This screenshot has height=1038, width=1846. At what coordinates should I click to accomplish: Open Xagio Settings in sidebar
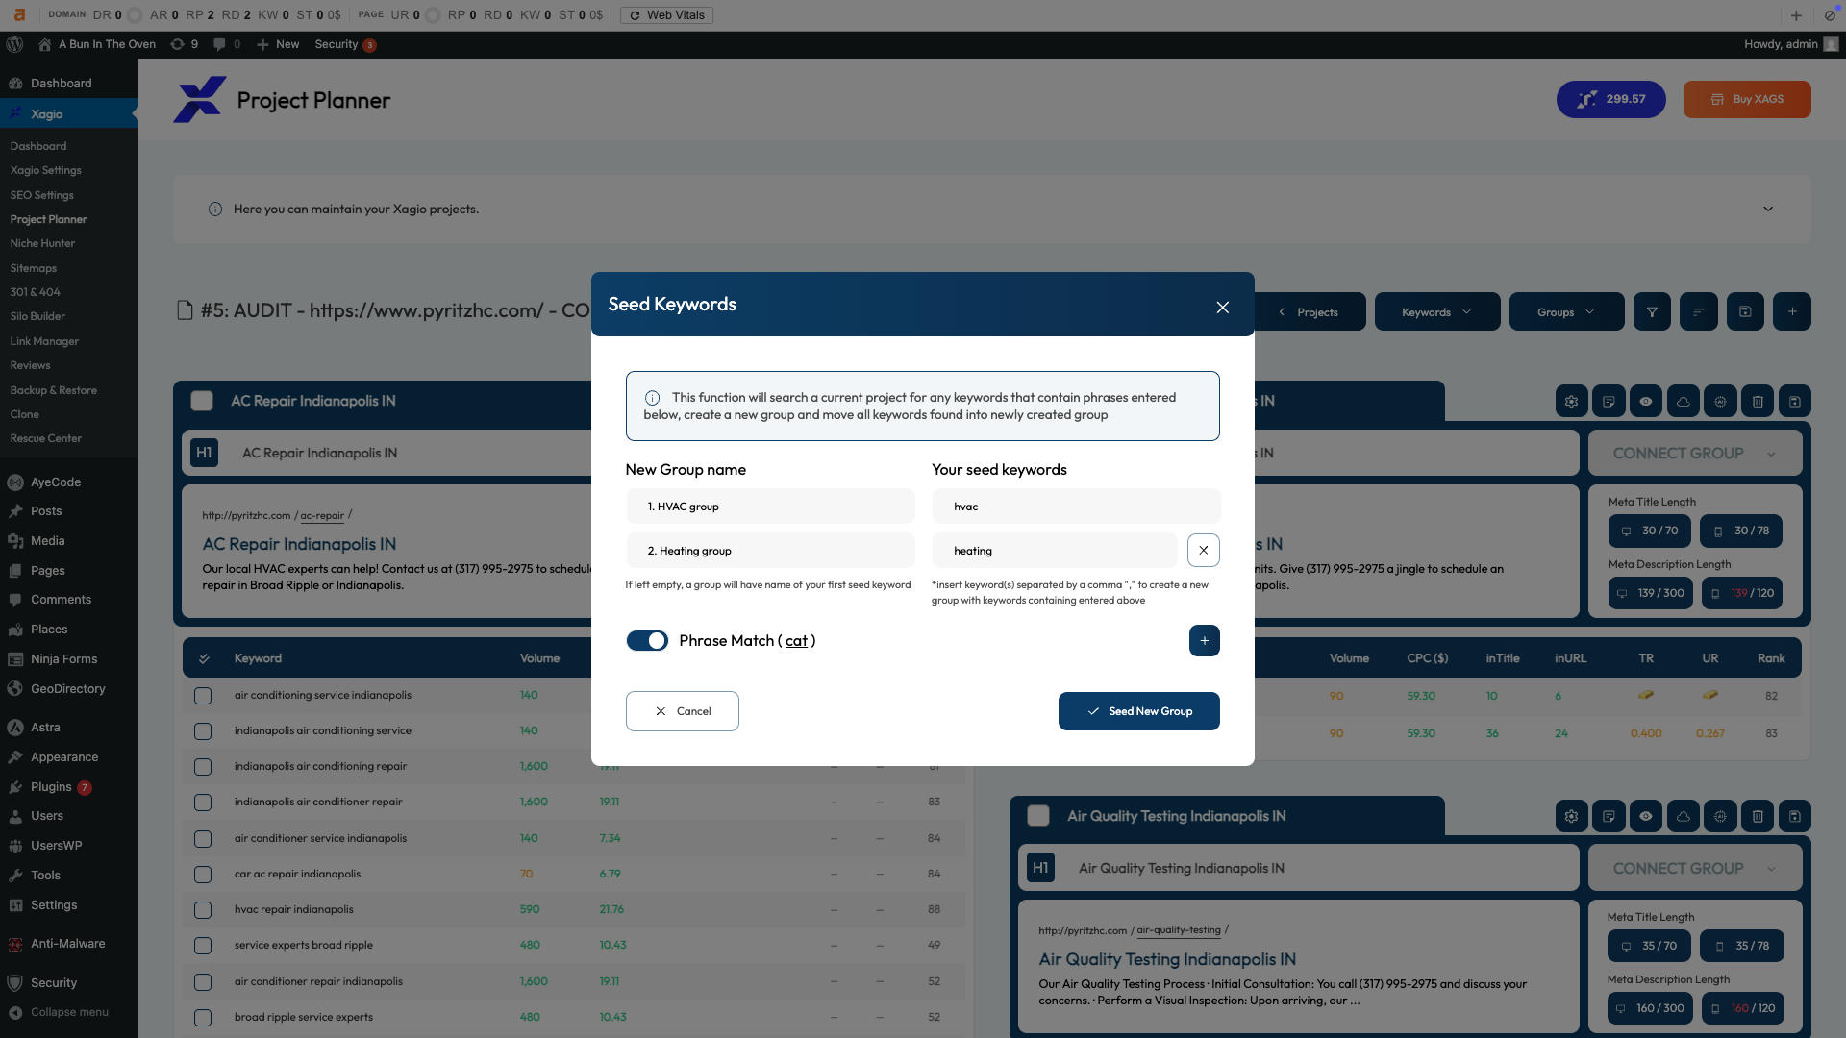click(x=45, y=171)
